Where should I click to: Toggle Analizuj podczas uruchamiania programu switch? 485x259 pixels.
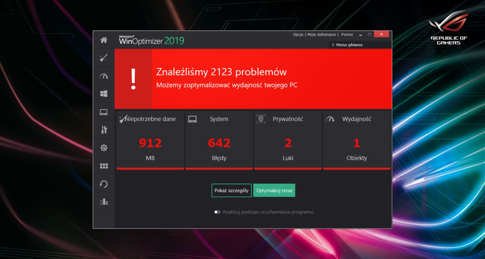coord(217,212)
